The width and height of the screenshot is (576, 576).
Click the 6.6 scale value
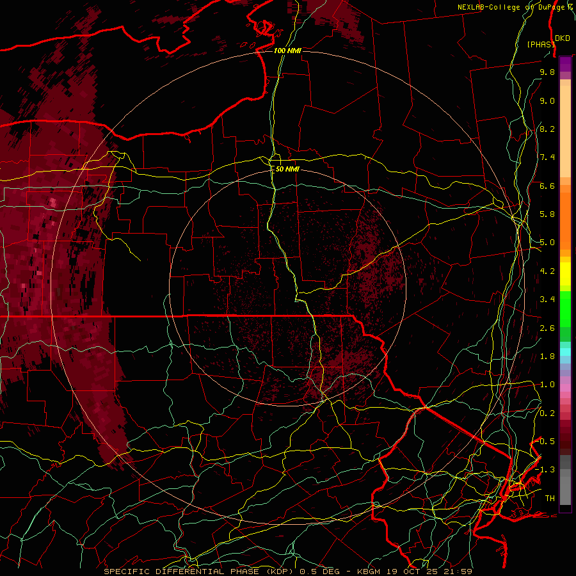[547, 186]
